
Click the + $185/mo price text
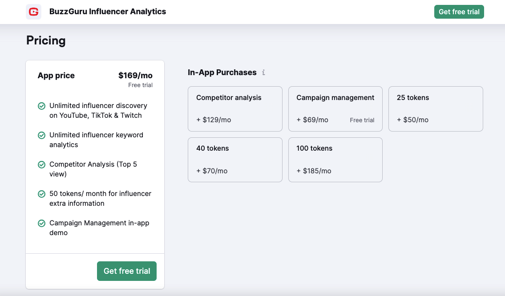[314, 171]
